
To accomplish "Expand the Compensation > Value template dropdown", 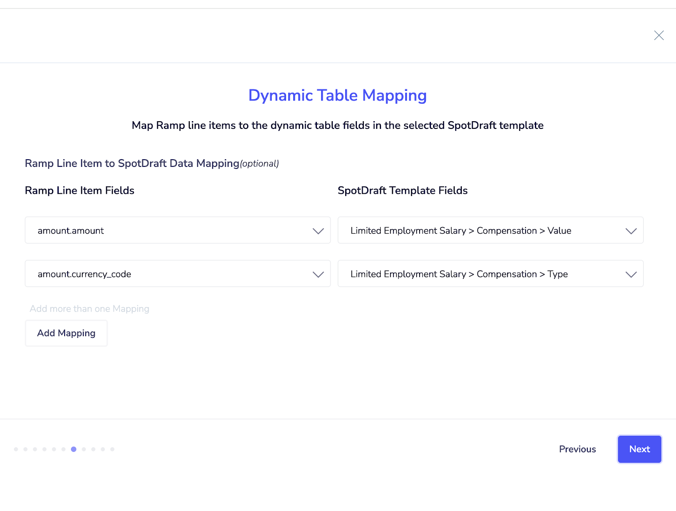I will tap(490, 231).
